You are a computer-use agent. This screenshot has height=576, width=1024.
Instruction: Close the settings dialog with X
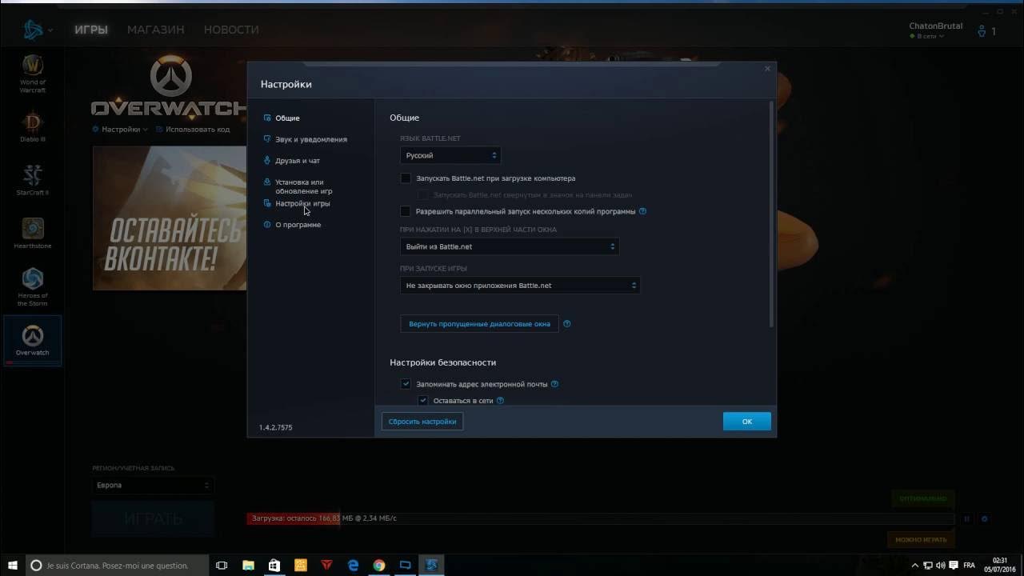tap(767, 69)
